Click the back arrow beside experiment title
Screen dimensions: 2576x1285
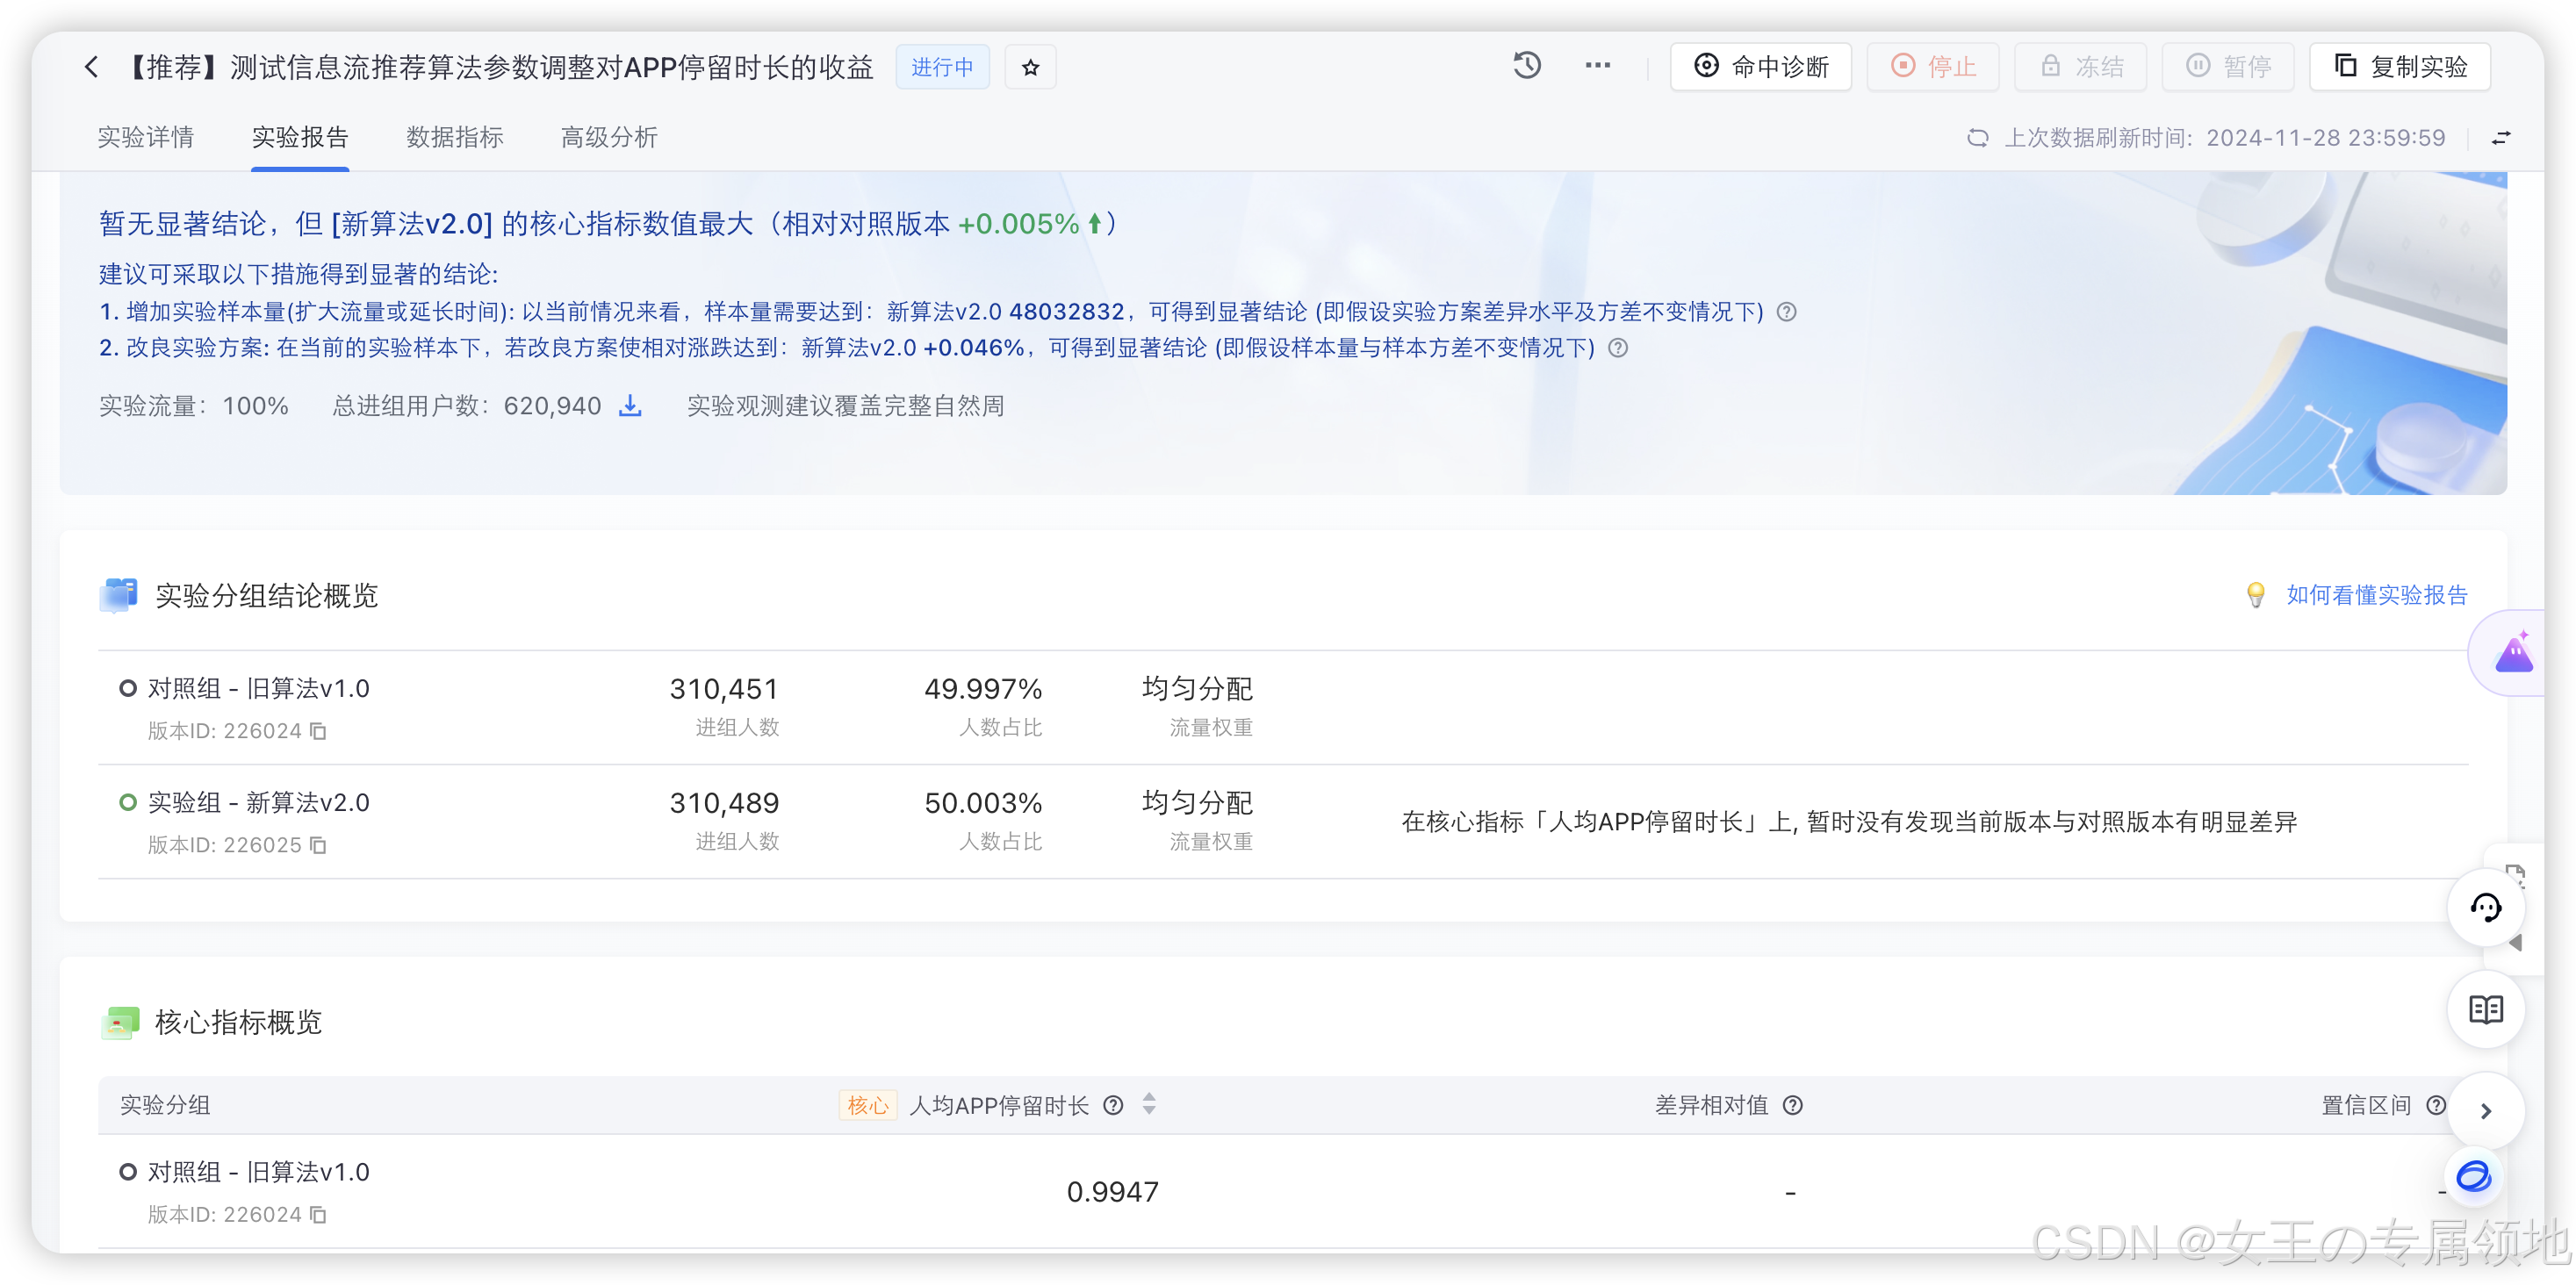(x=91, y=67)
